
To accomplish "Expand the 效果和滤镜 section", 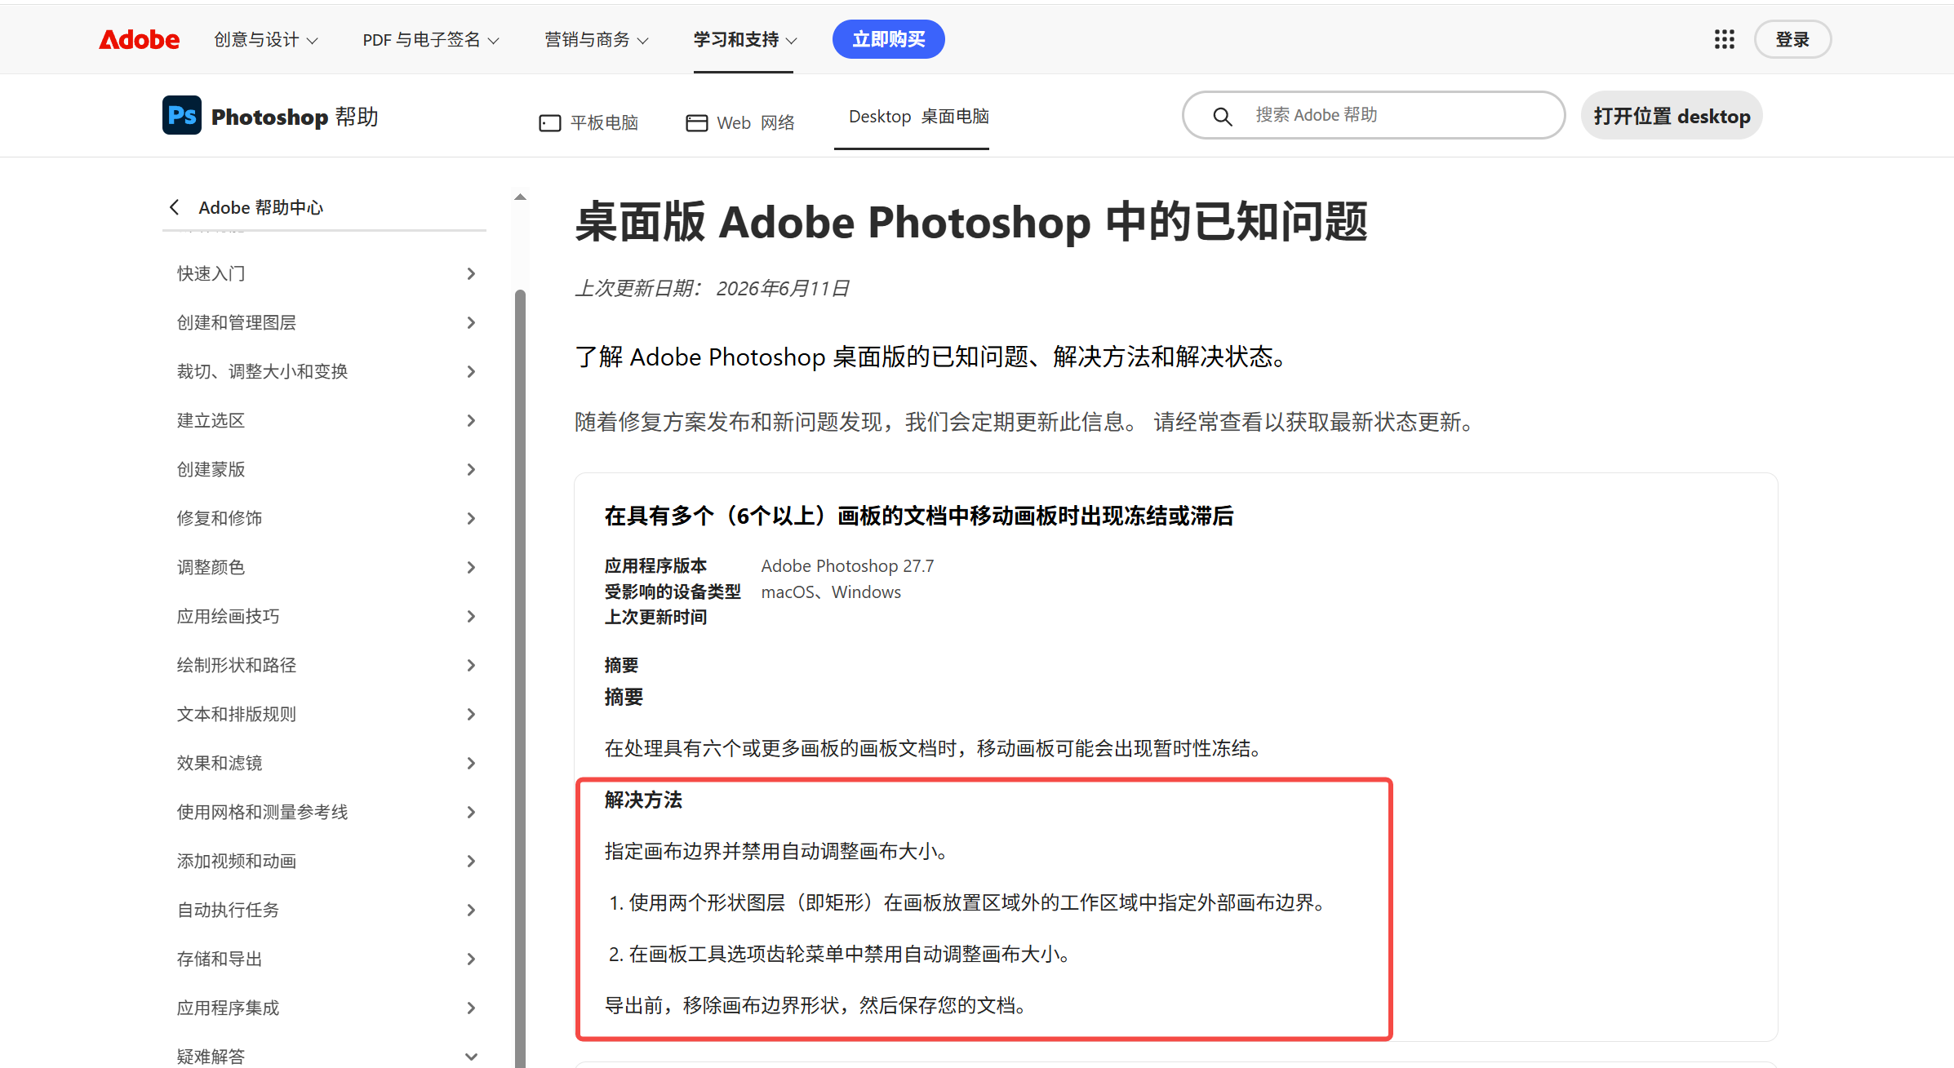I will 325,763.
